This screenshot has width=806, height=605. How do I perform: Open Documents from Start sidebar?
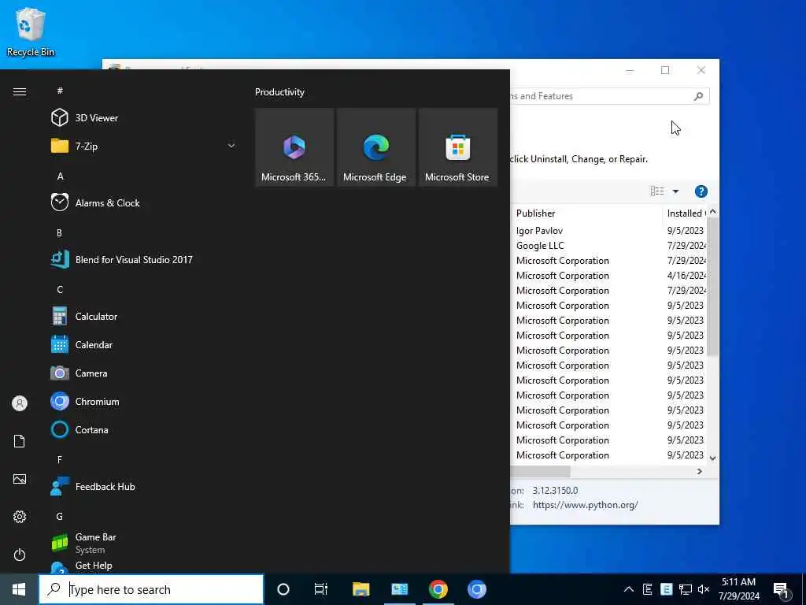[20, 441]
